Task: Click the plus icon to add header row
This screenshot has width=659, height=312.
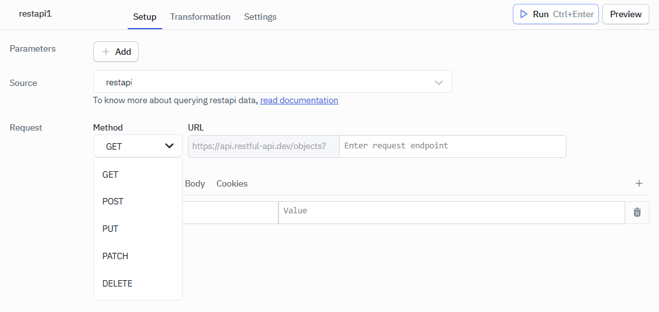Action: (639, 183)
